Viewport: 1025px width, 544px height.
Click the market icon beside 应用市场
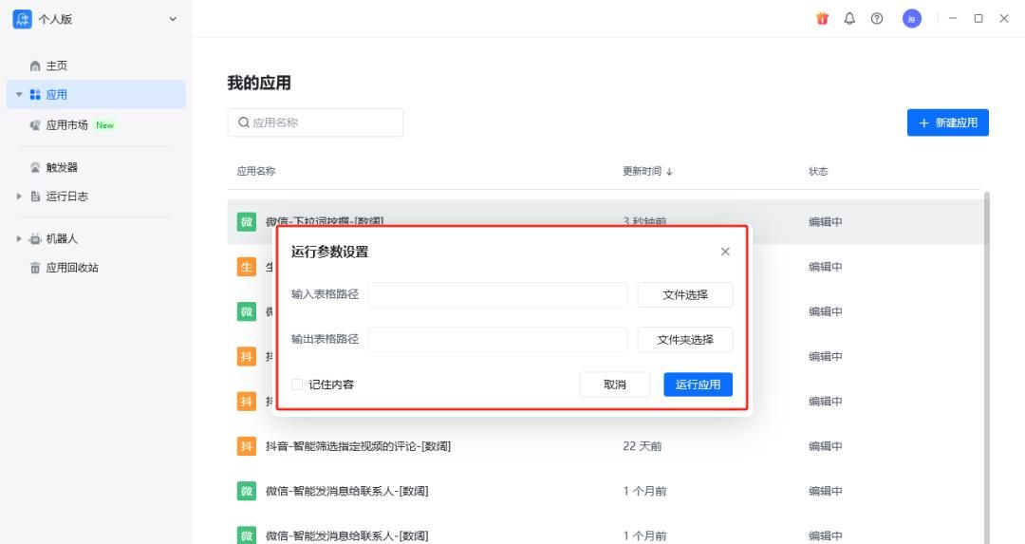click(35, 125)
